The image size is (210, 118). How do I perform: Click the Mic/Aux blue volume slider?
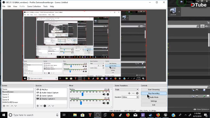pos(82,94)
